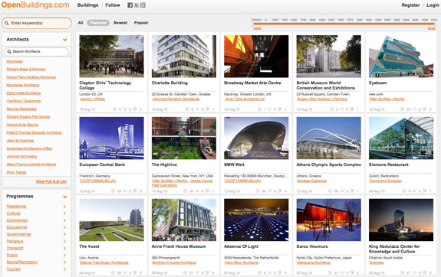Click the comments icon on The Highline card
The width and height of the screenshot is (441, 277).
click(197, 191)
